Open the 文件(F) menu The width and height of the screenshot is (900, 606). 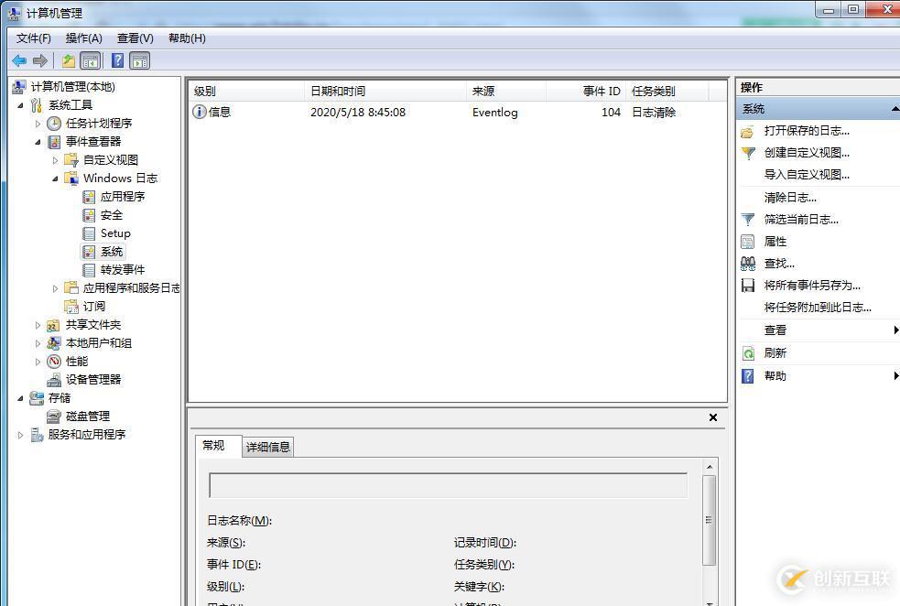click(34, 38)
